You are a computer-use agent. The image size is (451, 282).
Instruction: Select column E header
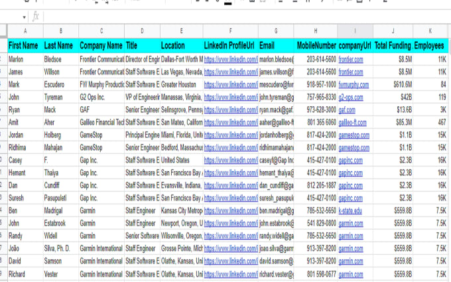tap(182, 31)
